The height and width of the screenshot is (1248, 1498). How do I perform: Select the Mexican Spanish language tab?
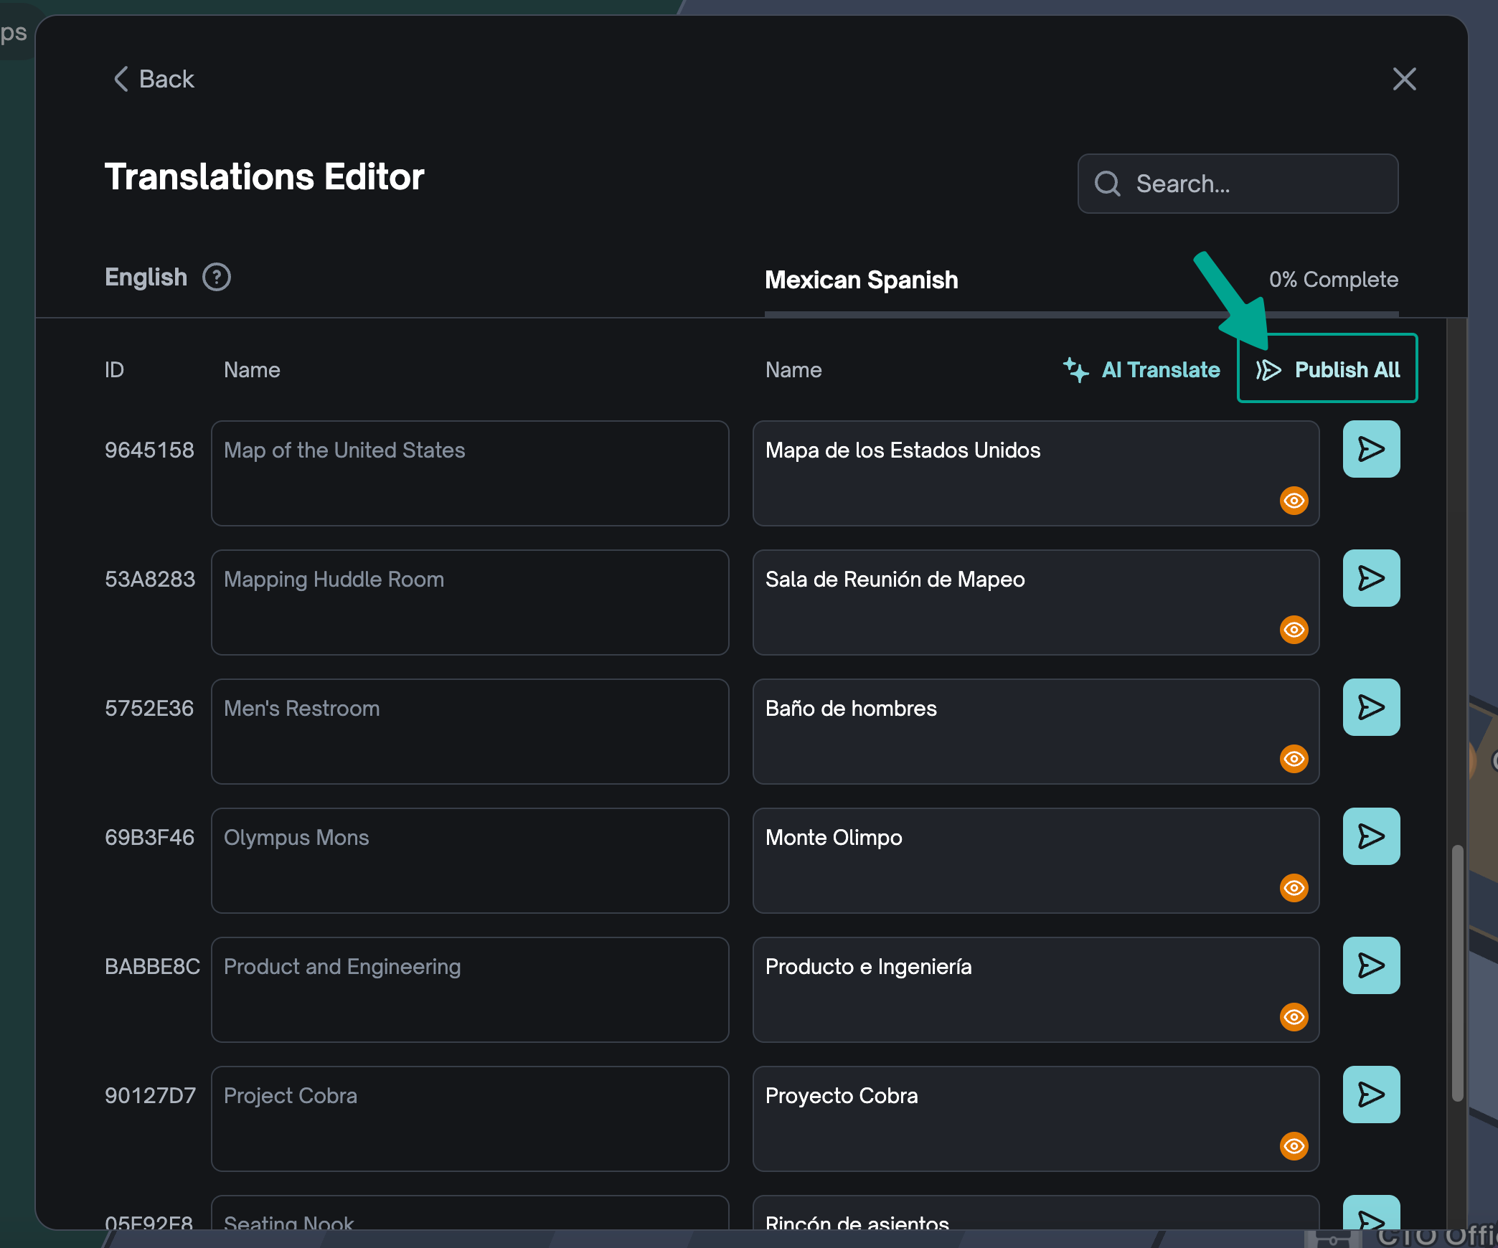pos(861,280)
